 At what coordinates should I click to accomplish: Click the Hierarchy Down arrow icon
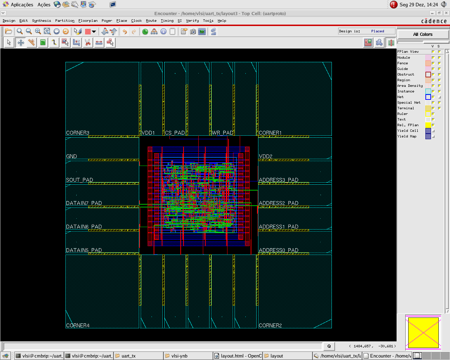coord(104,32)
